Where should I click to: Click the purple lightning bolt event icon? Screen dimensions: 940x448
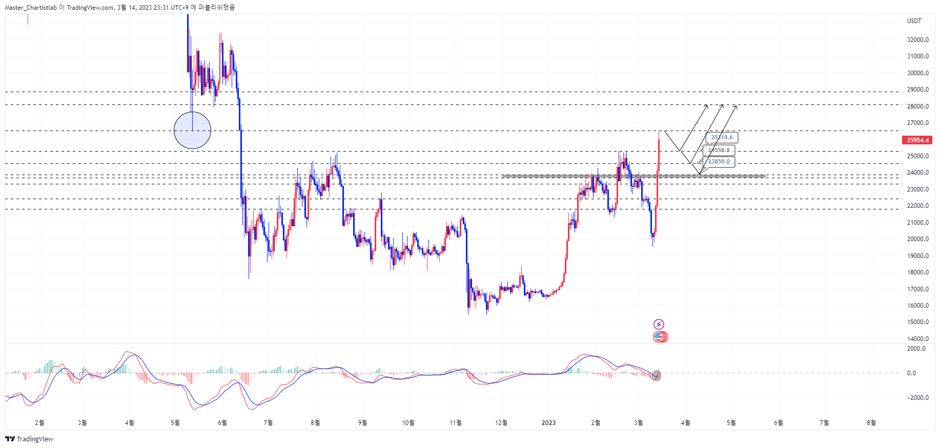659,324
